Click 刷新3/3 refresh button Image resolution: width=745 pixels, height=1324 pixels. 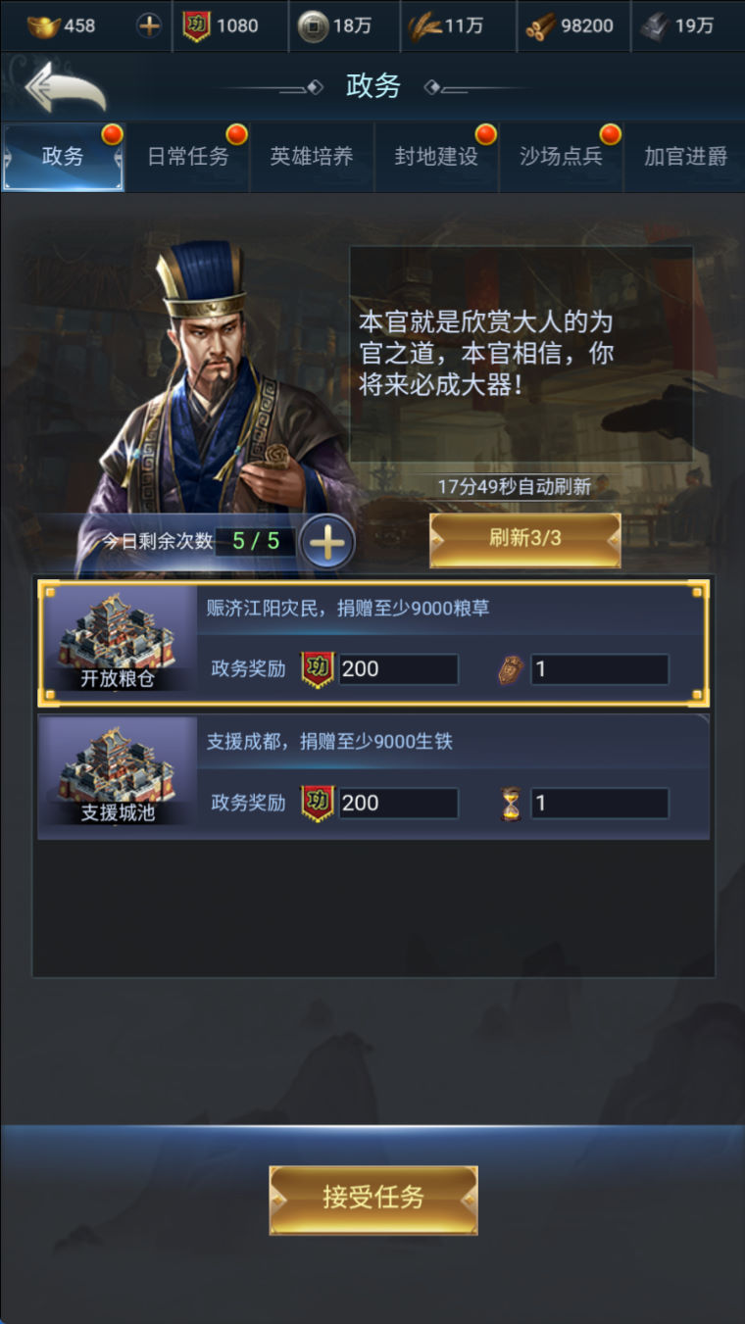click(x=524, y=539)
